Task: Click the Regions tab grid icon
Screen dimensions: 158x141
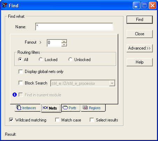Action: click(x=85, y=107)
